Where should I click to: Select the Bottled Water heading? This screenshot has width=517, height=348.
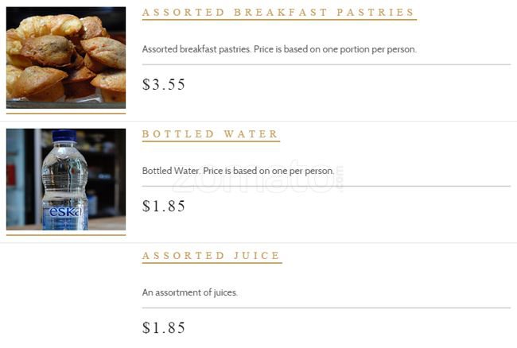point(210,134)
